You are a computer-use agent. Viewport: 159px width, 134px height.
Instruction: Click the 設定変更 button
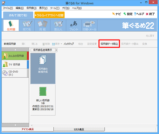[x=92, y=44]
